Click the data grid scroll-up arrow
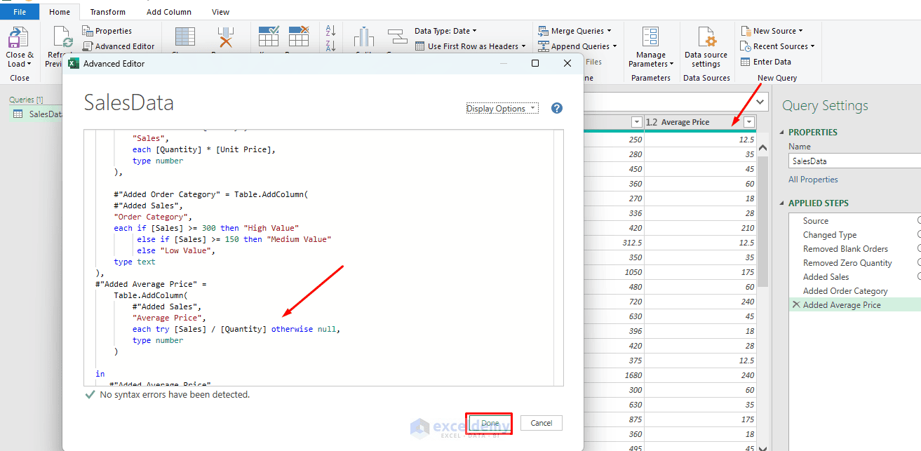Screen dimensions: 921x451 (763, 148)
